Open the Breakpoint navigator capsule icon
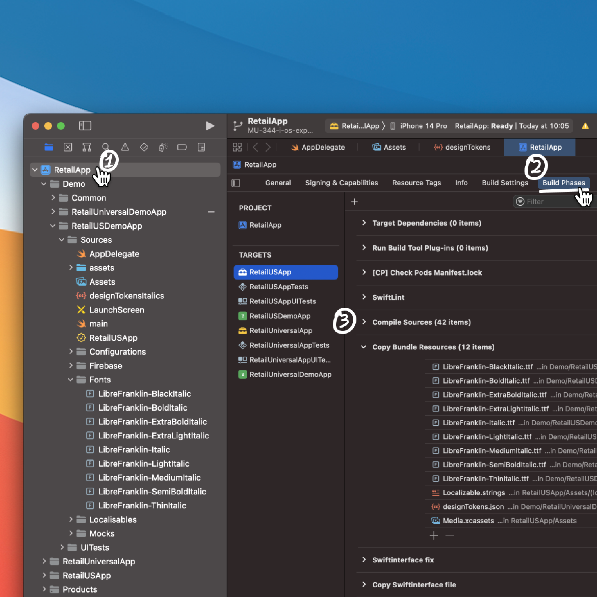597x597 pixels. point(182,147)
